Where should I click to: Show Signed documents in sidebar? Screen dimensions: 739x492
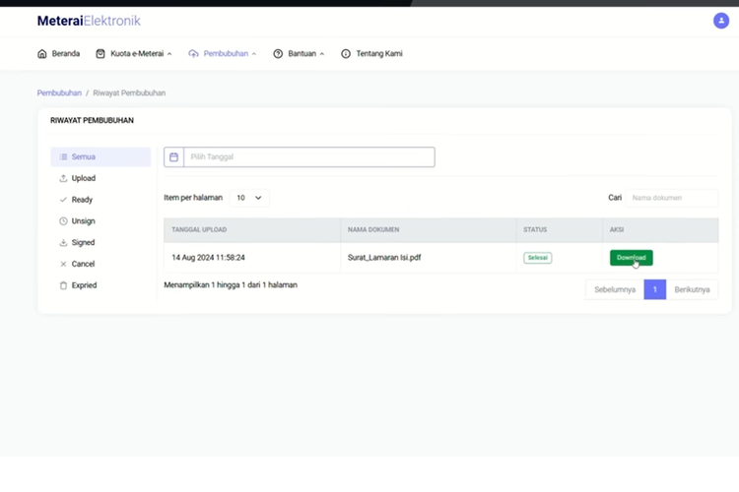(x=83, y=242)
